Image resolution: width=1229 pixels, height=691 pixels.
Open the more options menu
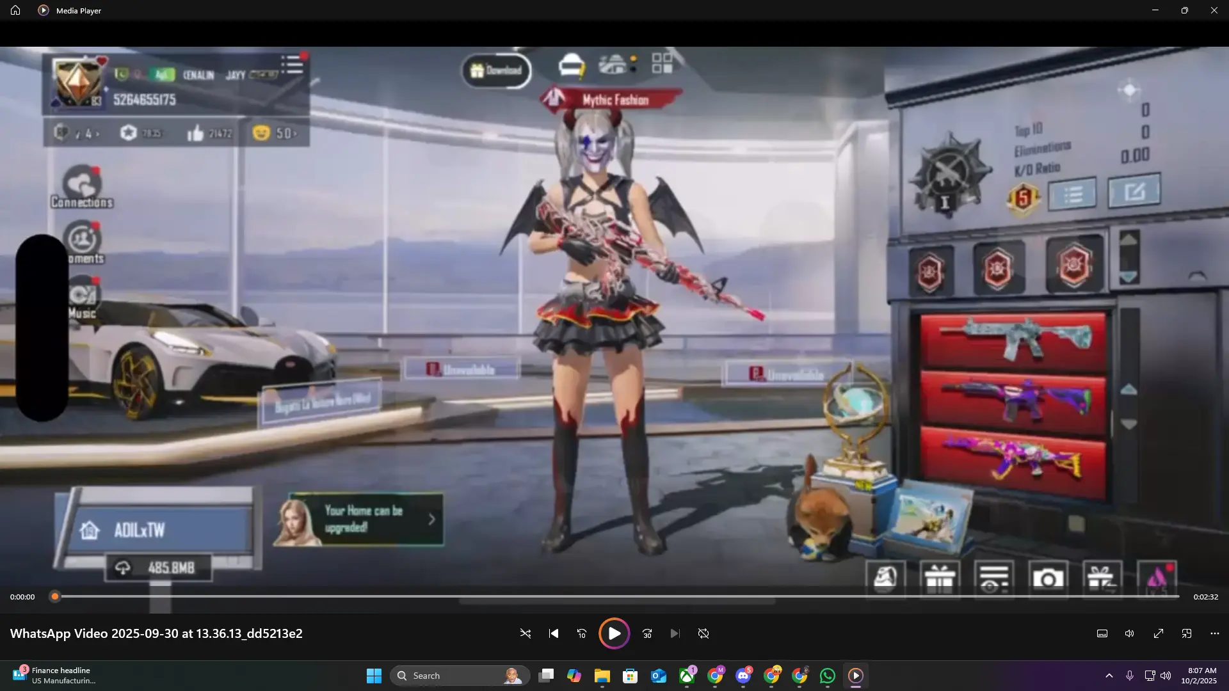pos(1215,633)
